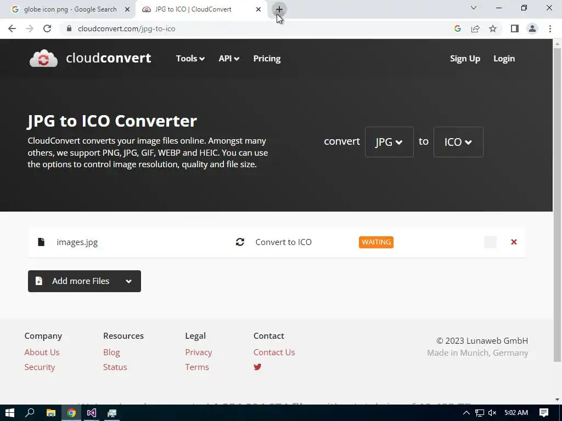
Task: Open the JPG source format dropdown
Action: (389, 142)
